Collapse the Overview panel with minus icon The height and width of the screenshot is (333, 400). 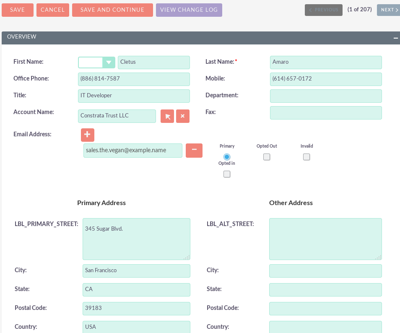[395, 38]
